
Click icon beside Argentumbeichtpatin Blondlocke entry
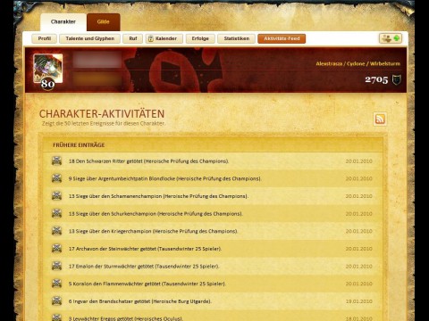click(56, 178)
